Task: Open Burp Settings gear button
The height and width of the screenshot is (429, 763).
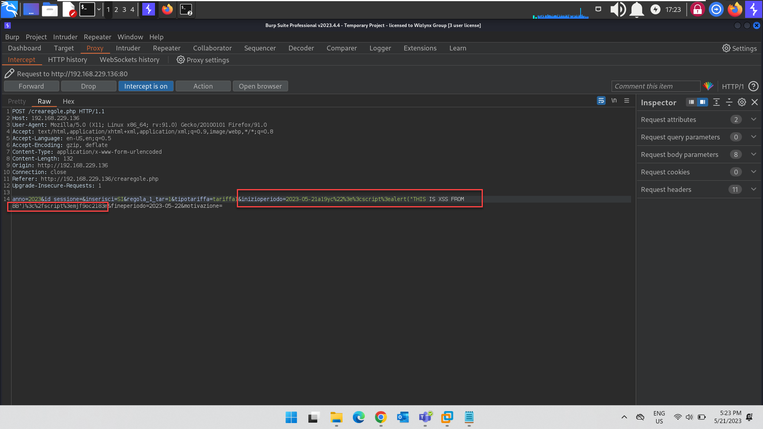Action: click(739, 48)
